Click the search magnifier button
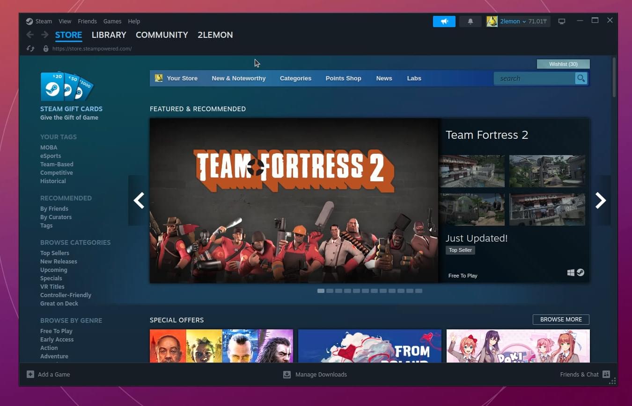Screen dimensions: 632x406 click(x=581, y=78)
